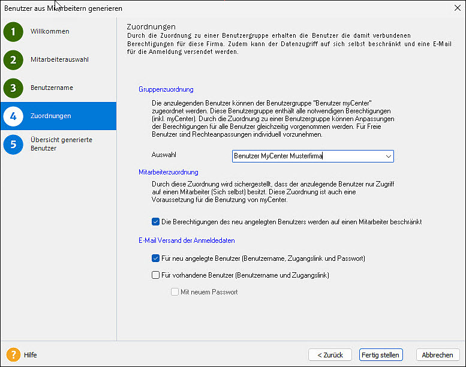Go to the Willkommen step label
The width and height of the screenshot is (466, 367).
[50, 31]
